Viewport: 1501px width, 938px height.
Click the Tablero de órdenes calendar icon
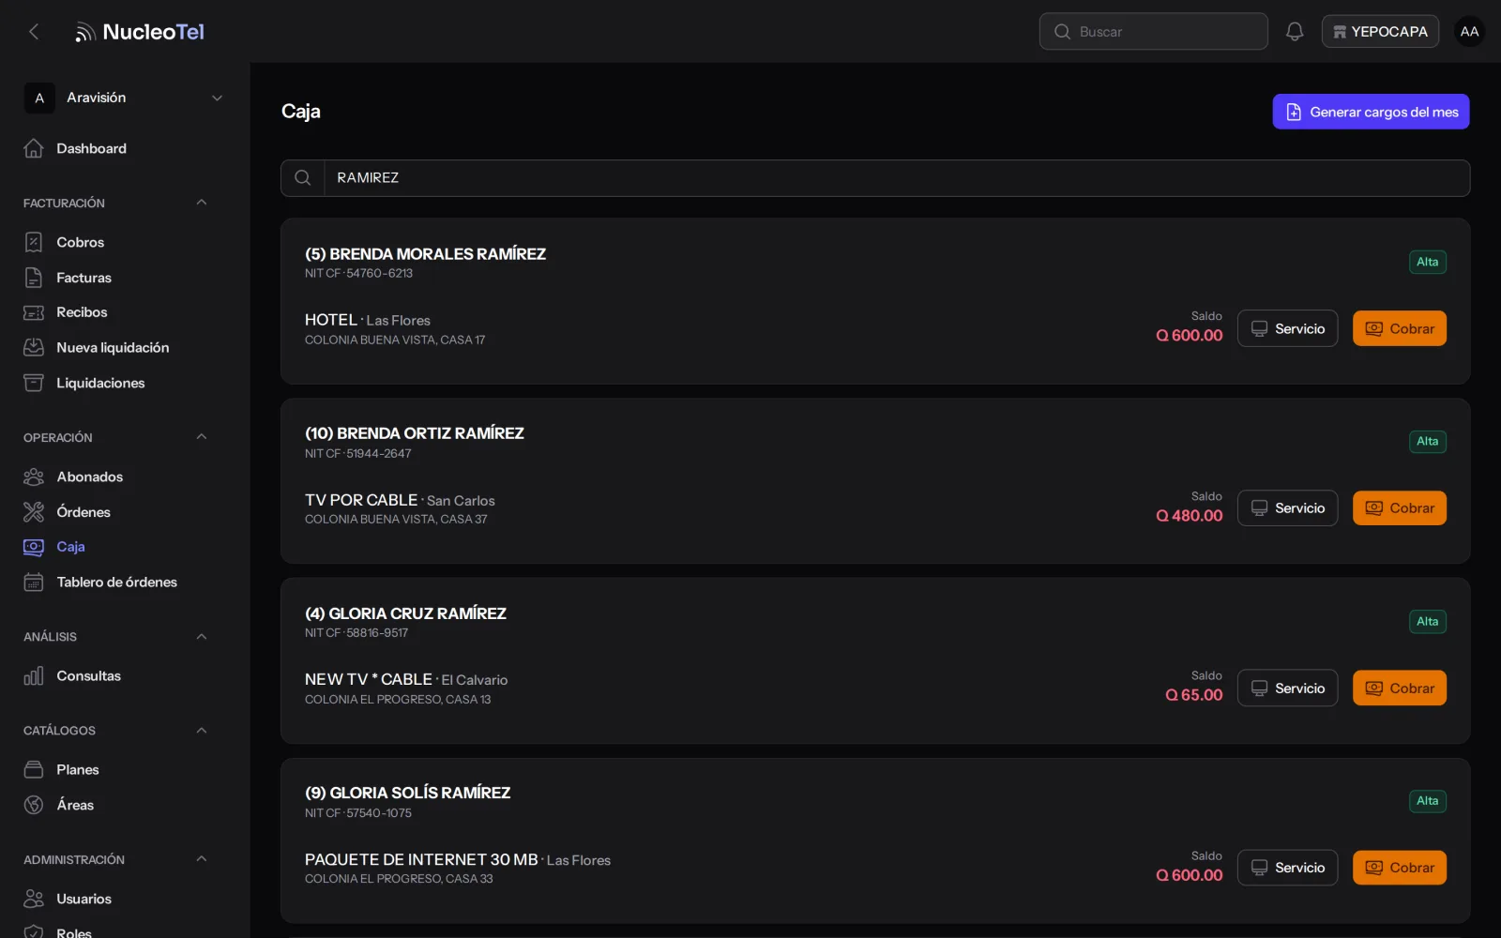tap(34, 582)
